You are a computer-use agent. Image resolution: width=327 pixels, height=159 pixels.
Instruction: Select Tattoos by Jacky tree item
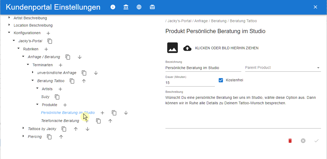[x=42, y=129]
